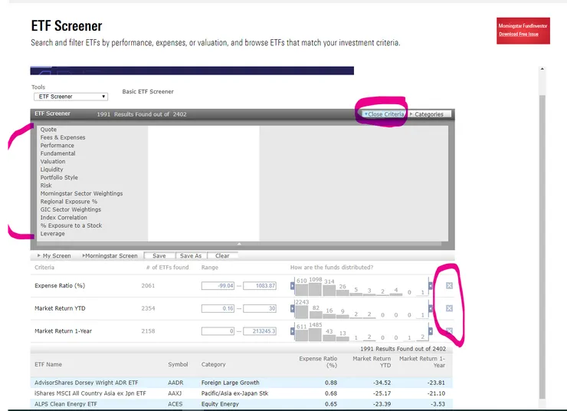Click the Foreign Large Growth category cell
The width and height of the screenshot is (567, 411).
click(231, 383)
